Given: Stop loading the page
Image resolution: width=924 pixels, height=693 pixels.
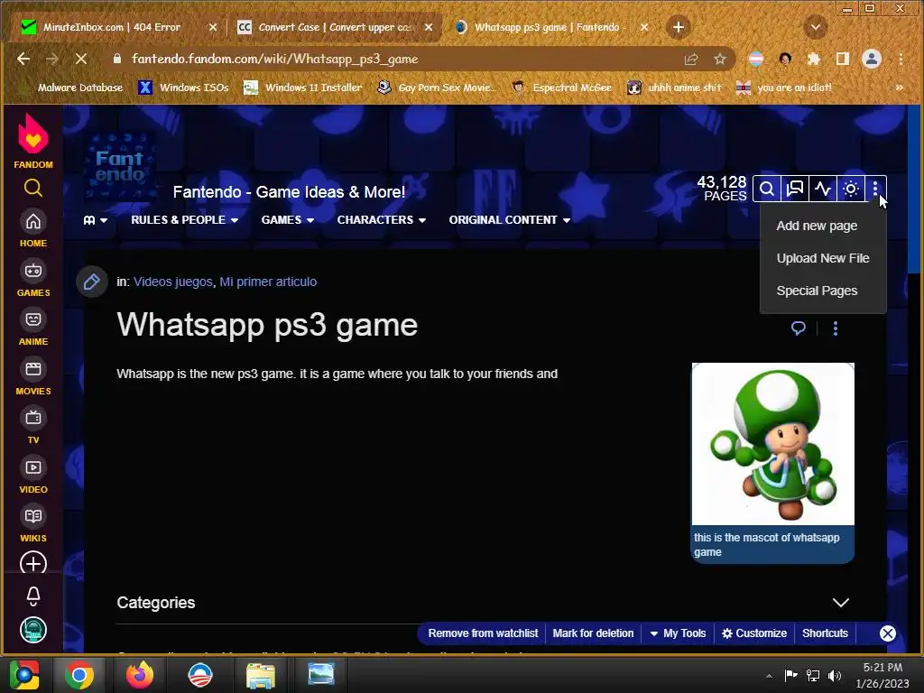Looking at the screenshot, I should pyautogui.click(x=80, y=59).
